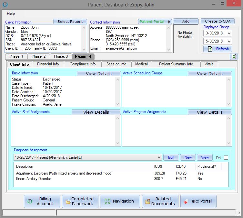Select the Illness Anxiety Disorder row

point(34,179)
